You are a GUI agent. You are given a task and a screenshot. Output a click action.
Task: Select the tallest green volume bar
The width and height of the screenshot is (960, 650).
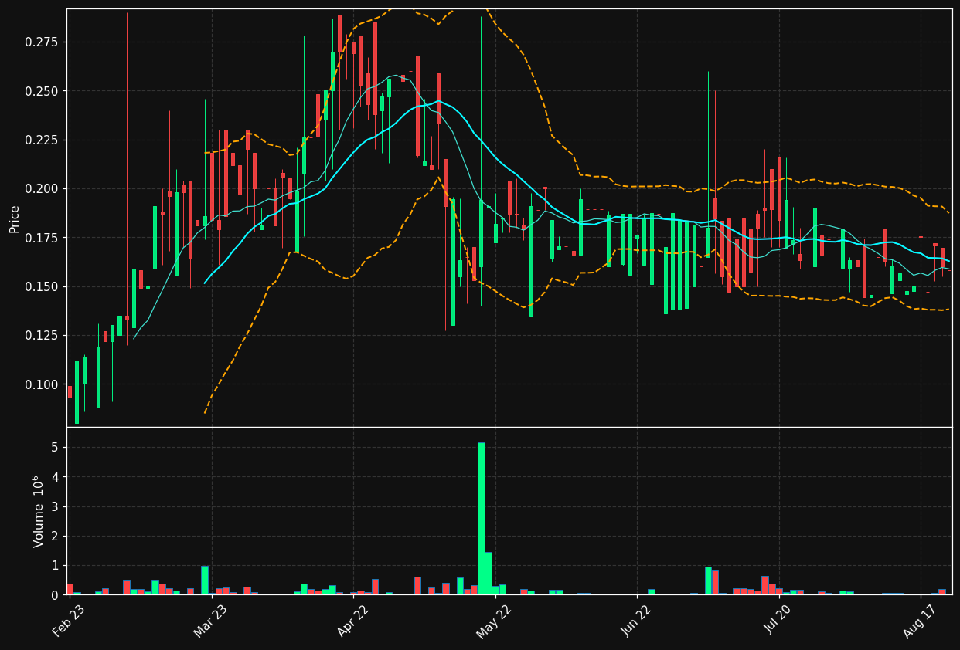pos(481,519)
